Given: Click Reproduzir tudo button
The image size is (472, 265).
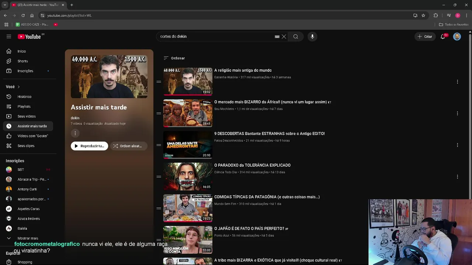Looking at the screenshot, I should (89, 146).
